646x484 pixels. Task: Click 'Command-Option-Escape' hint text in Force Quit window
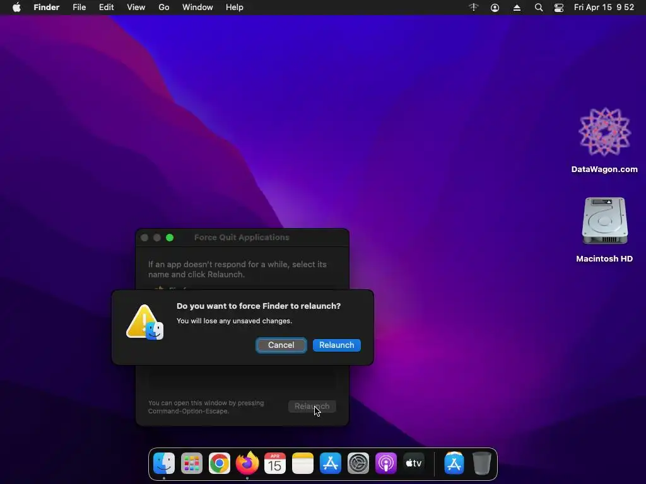tap(188, 411)
